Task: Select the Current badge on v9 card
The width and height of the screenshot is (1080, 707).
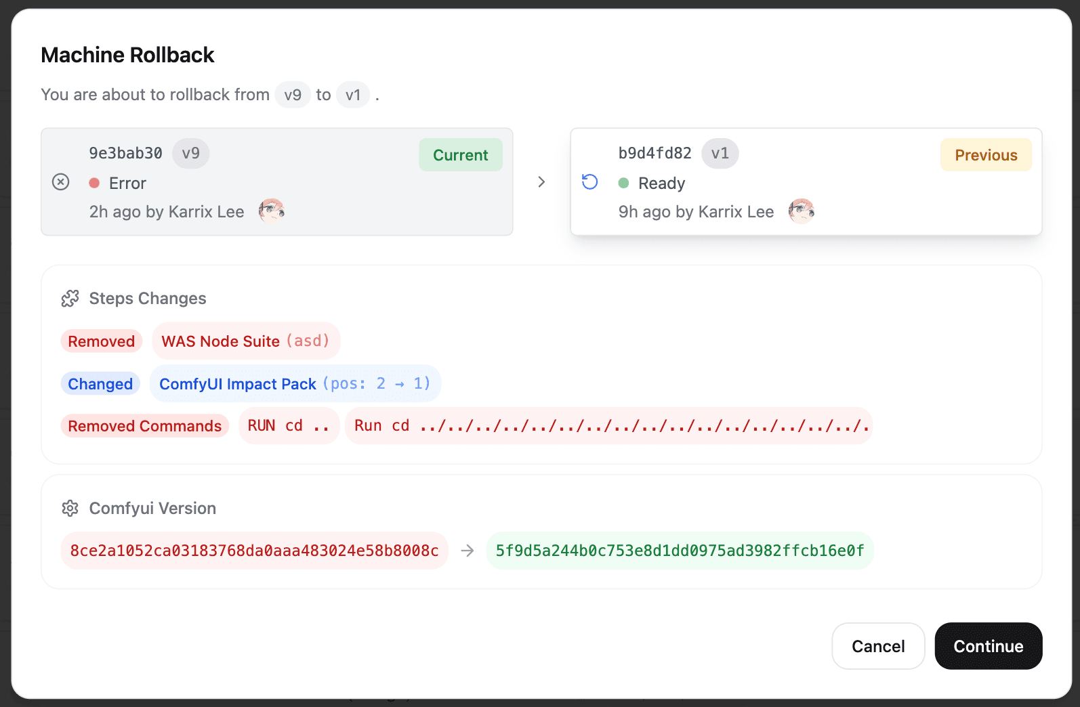Action: [461, 155]
